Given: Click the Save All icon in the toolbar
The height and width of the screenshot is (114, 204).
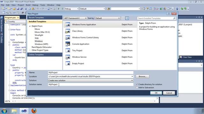Looking at the screenshot, I should point(21,9).
